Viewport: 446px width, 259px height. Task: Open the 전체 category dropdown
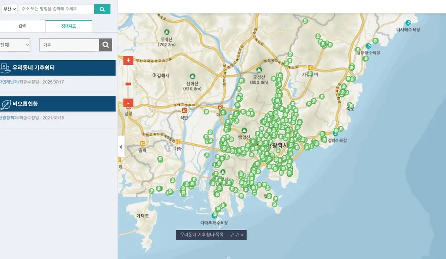(15, 45)
